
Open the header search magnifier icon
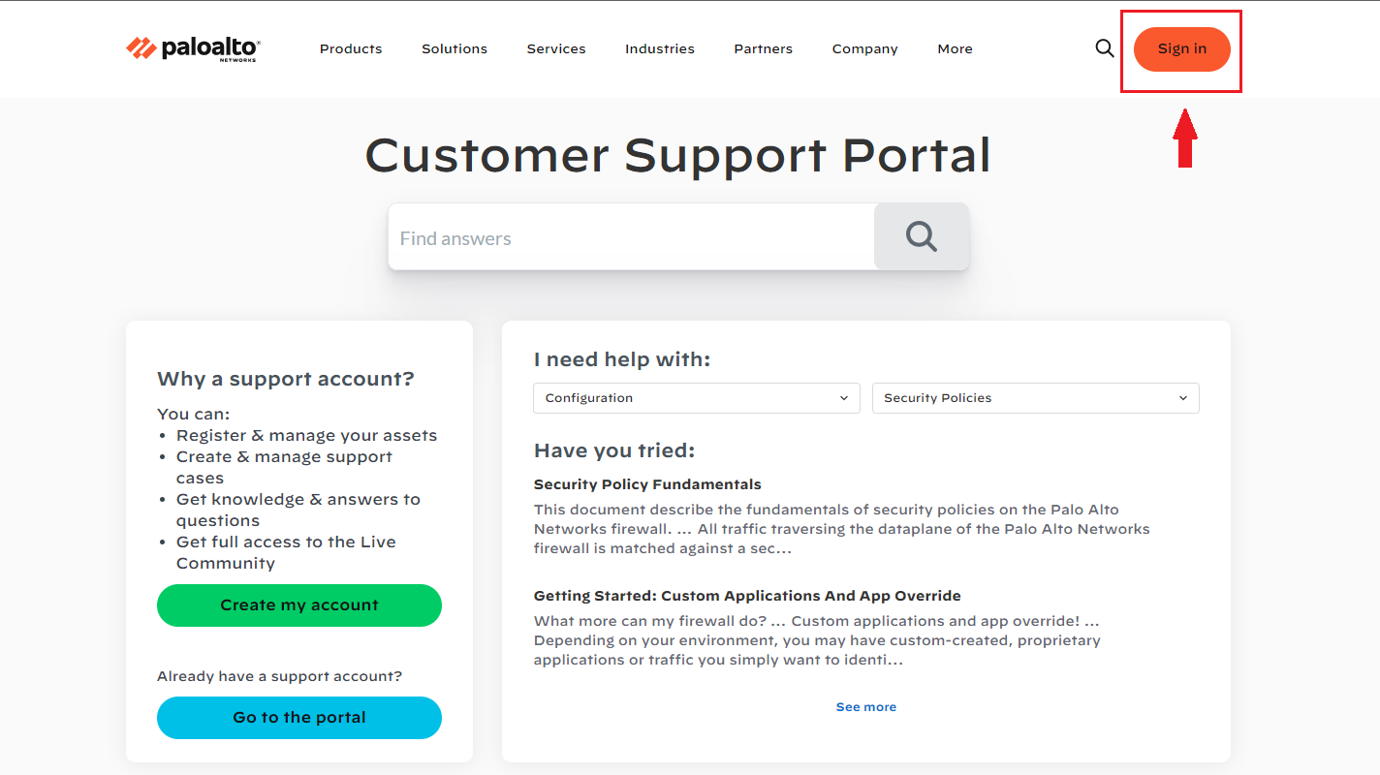[x=1104, y=48]
